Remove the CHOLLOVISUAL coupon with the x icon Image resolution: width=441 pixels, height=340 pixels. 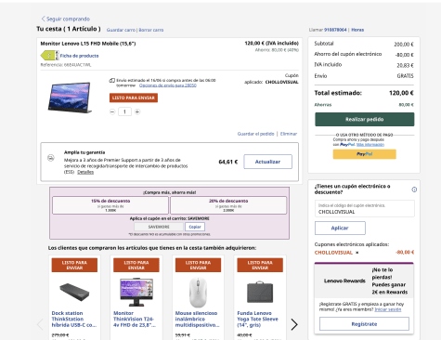coord(357,253)
